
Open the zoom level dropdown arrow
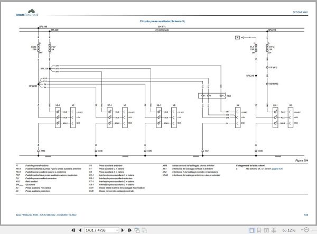(302, 230)
